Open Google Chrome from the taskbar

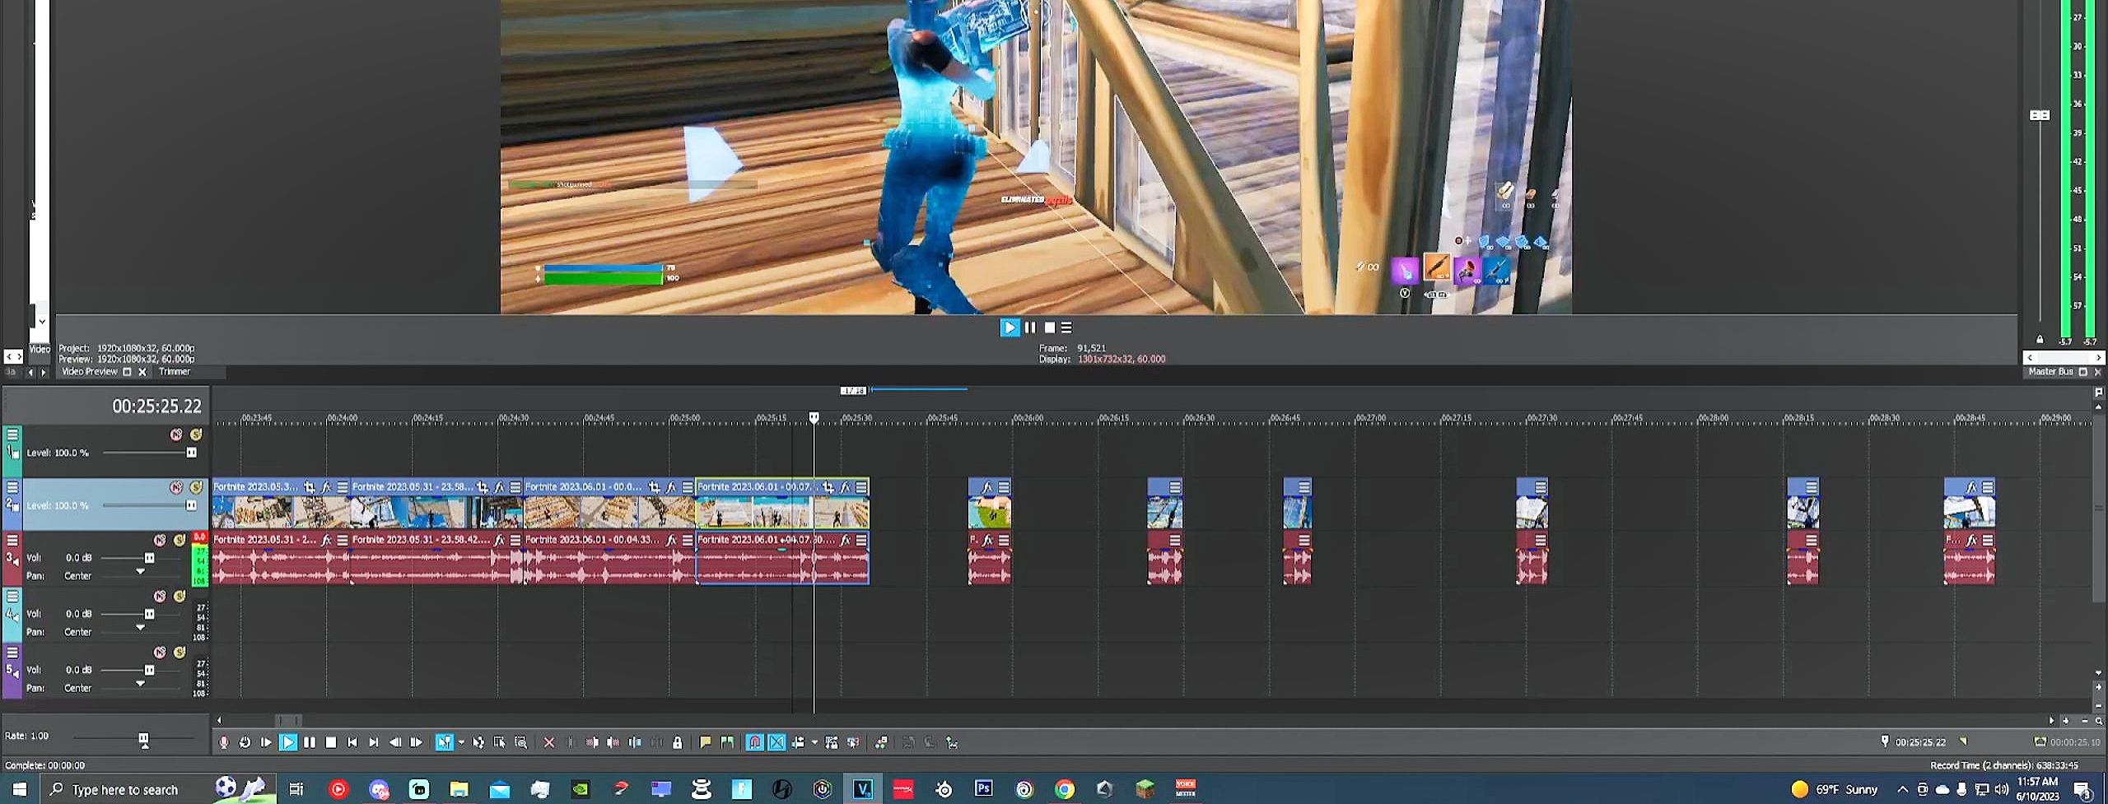coord(1064,789)
